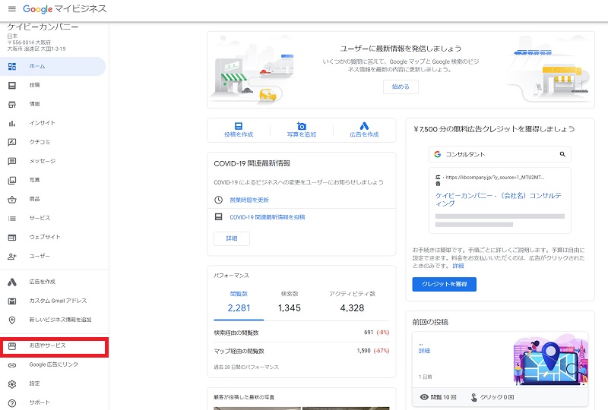Open インサイト in the sidebar
This screenshot has width=608, height=410.
[x=52, y=123]
